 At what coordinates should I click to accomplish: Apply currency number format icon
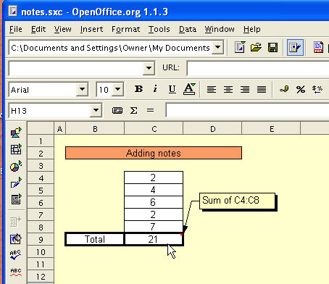point(284,89)
